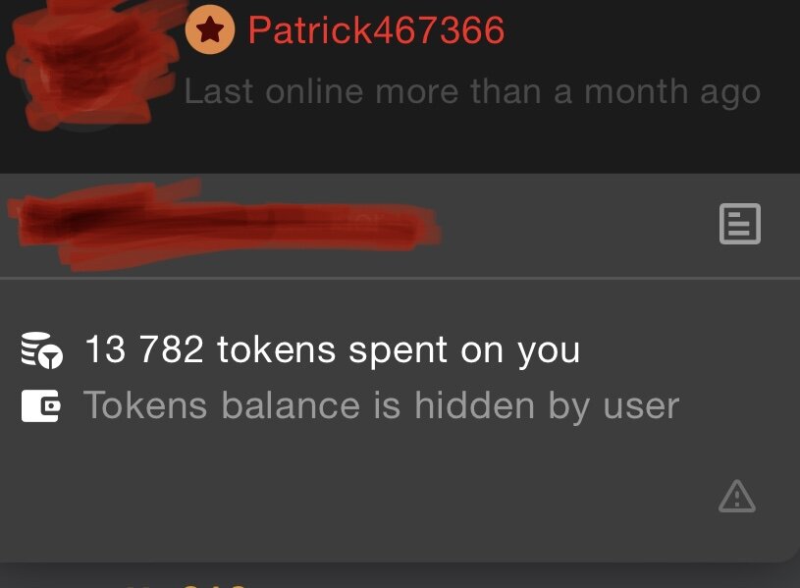Open the user notes document icon
This screenshot has height=588, width=800.
(x=740, y=224)
